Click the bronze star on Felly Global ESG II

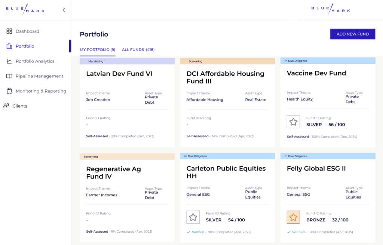[293, 217]
